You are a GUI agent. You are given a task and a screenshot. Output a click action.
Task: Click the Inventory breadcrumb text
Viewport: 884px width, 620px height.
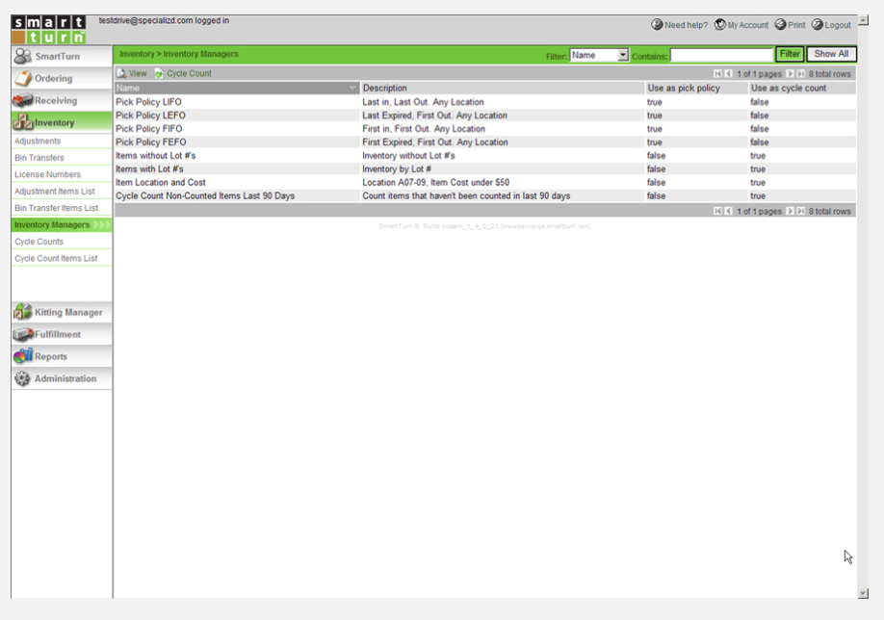137,54
